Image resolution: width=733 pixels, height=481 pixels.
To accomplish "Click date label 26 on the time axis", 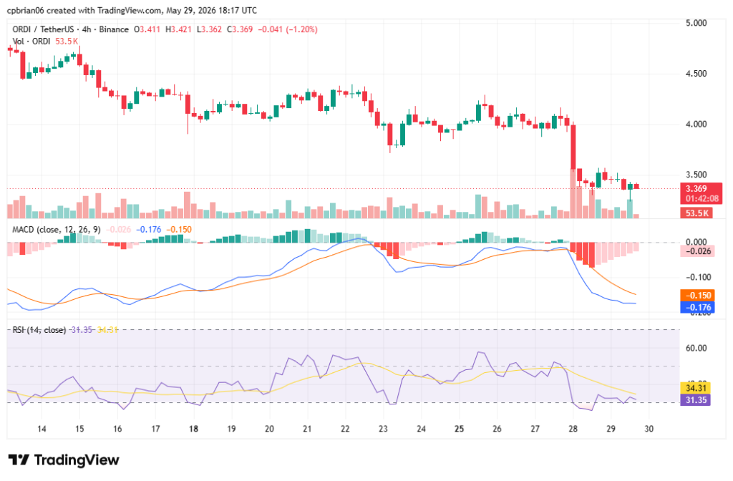I will coord(497,429).
